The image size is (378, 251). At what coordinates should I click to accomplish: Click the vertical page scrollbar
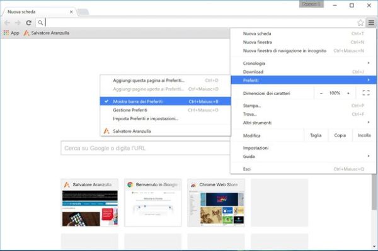(x=374, y=192)
